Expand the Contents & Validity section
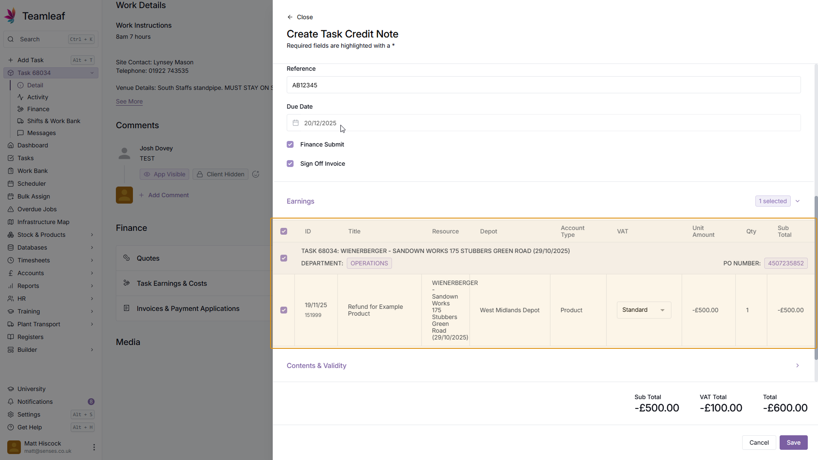The image size is (818, 460). pyautogui.click(x=797, y=365)
